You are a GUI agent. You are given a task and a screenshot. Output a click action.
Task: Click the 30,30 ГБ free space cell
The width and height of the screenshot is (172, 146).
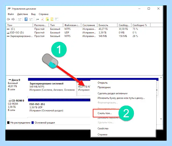tap(123, 29)
